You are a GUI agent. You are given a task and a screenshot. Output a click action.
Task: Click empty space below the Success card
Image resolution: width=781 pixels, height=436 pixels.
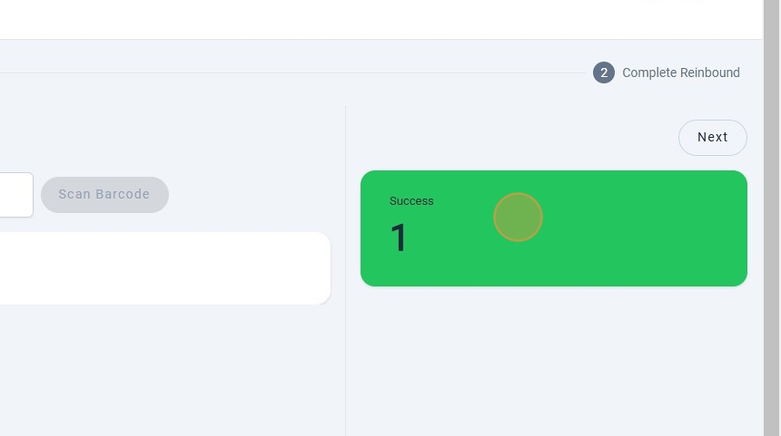(554, 363)
